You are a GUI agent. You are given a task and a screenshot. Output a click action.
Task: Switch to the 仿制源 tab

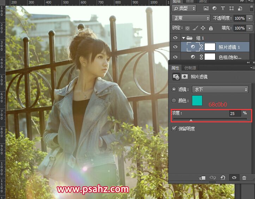coord(190,68)
